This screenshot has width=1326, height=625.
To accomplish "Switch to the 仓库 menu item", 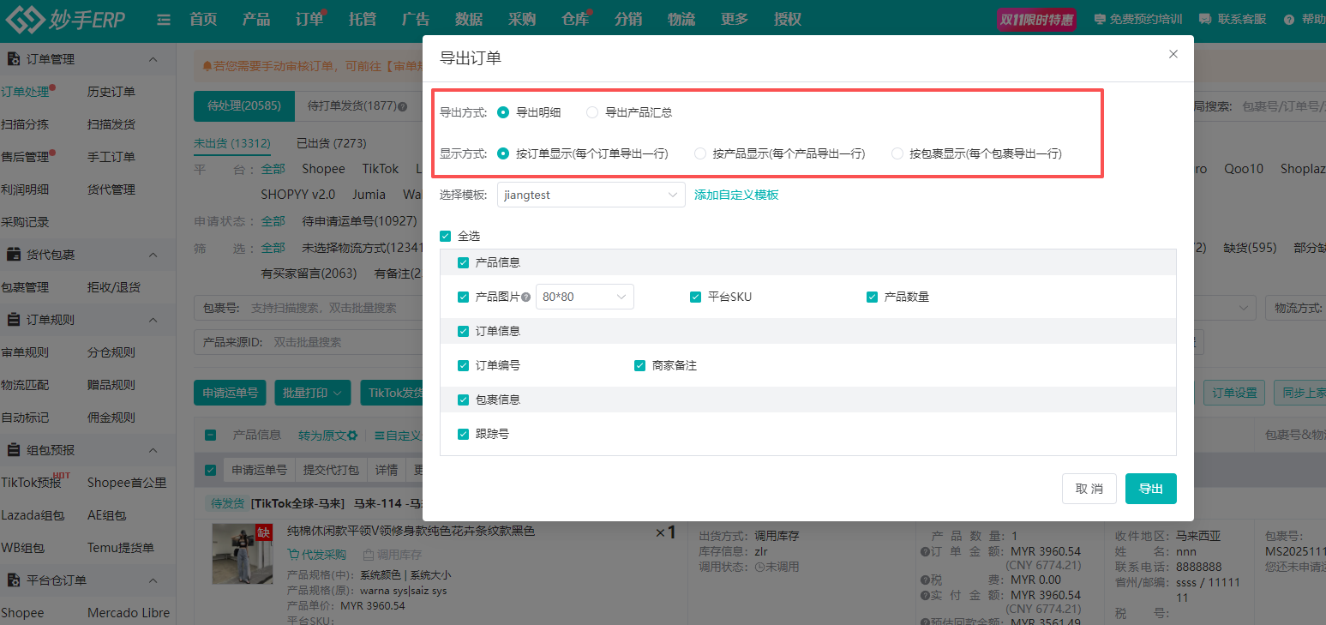I will 575,18.
